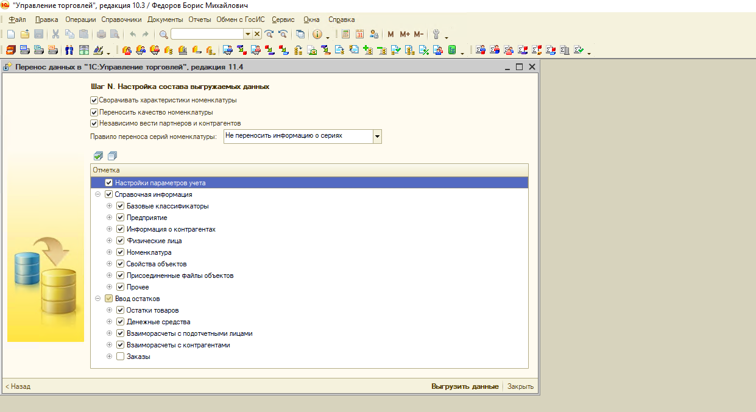The width and height of the screenshot is (756, 412).
Task: Expand the 'Физические лица' node
Action: 110,241
